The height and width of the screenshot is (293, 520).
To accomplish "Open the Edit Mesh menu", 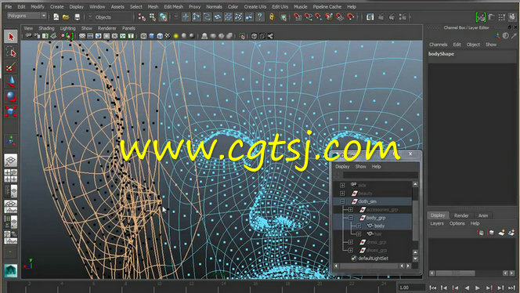I will click(173, 6).
